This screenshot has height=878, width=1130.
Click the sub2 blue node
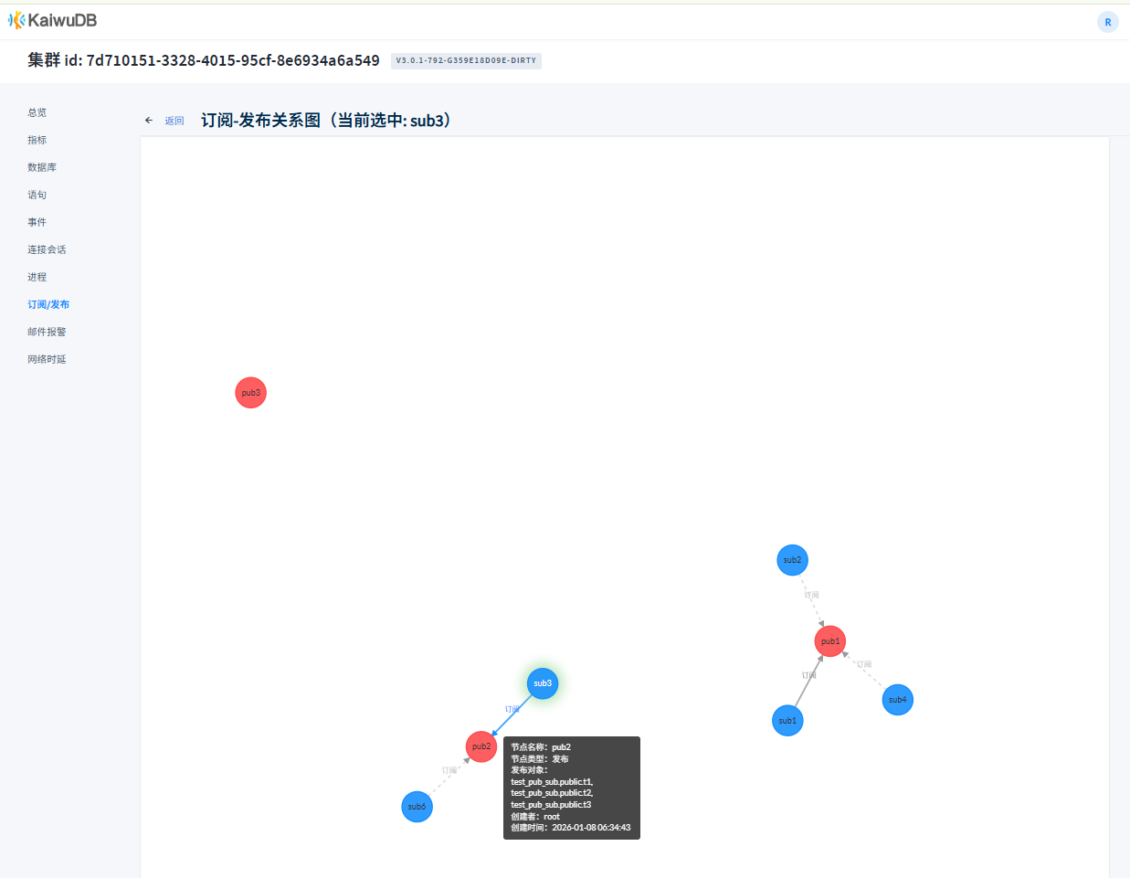click(x=792, y=560)
